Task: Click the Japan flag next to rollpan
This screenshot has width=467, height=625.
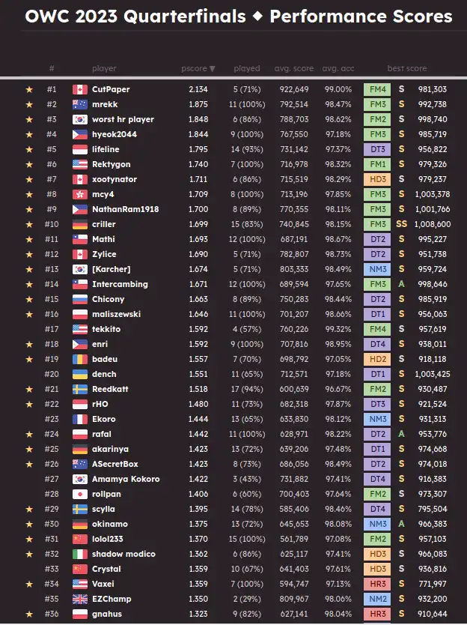Action: pos(79,495)
